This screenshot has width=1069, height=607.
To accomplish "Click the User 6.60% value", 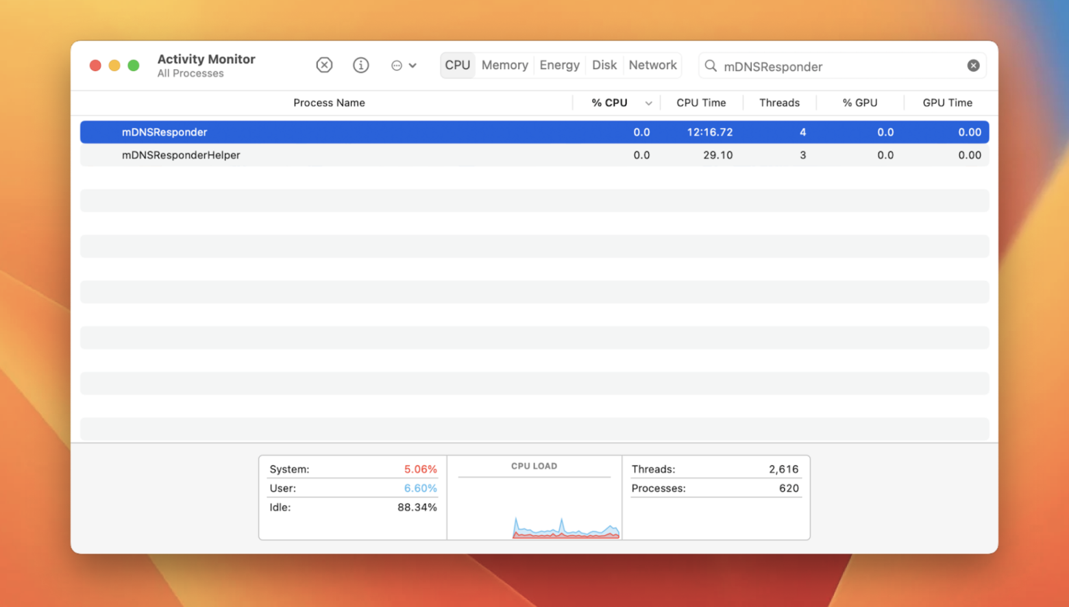I will [420, 488].
